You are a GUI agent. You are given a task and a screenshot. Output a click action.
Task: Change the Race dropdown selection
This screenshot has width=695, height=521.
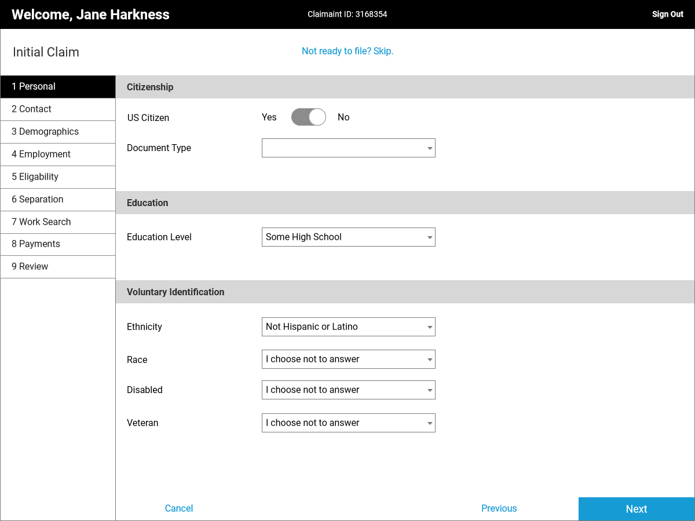point(348,359)
